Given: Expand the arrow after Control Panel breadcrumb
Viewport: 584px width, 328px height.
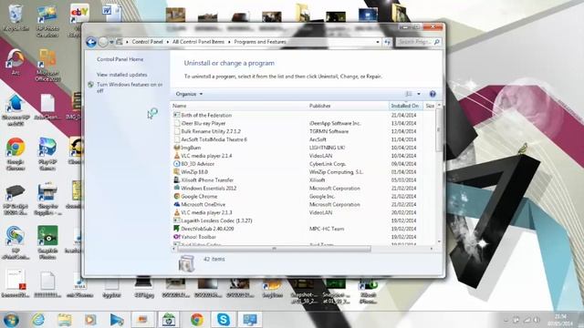Looking at the screenshot, I should pos(168,42).
